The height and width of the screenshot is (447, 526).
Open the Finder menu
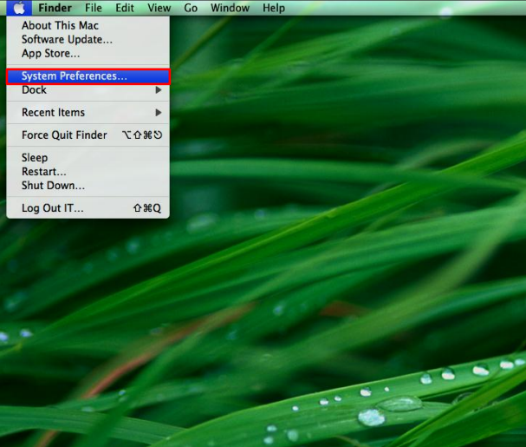55,8
